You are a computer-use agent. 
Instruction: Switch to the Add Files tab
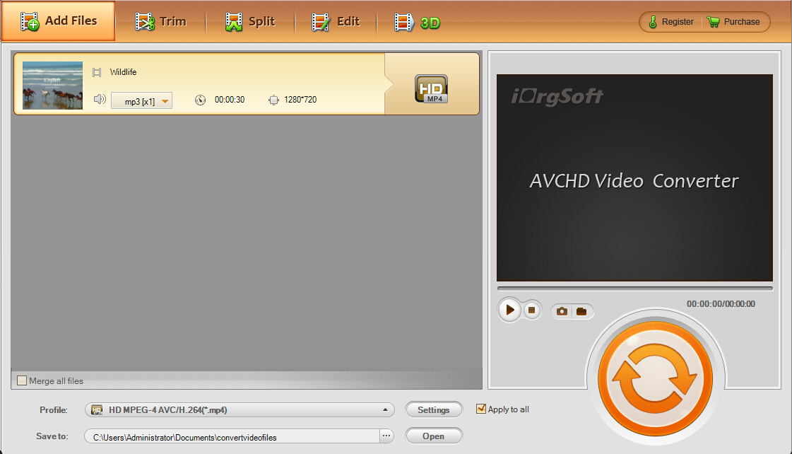pos(58,21)
